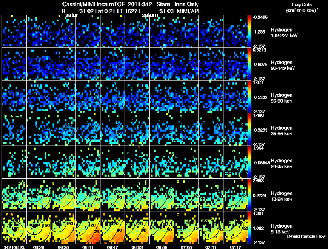Click the '0.2729' color scale value
Image resolution: width=328 pixels, height=249 pixels.
point(260,195)
